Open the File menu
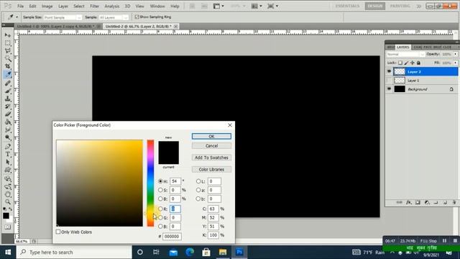Screen dimensions: 460x259 (21, 6)
